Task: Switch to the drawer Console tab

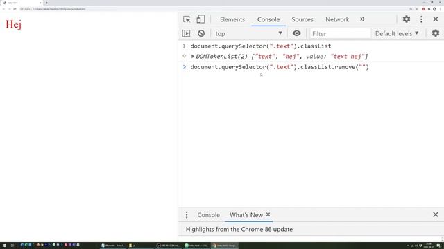Action: click(x=208, y=215)
